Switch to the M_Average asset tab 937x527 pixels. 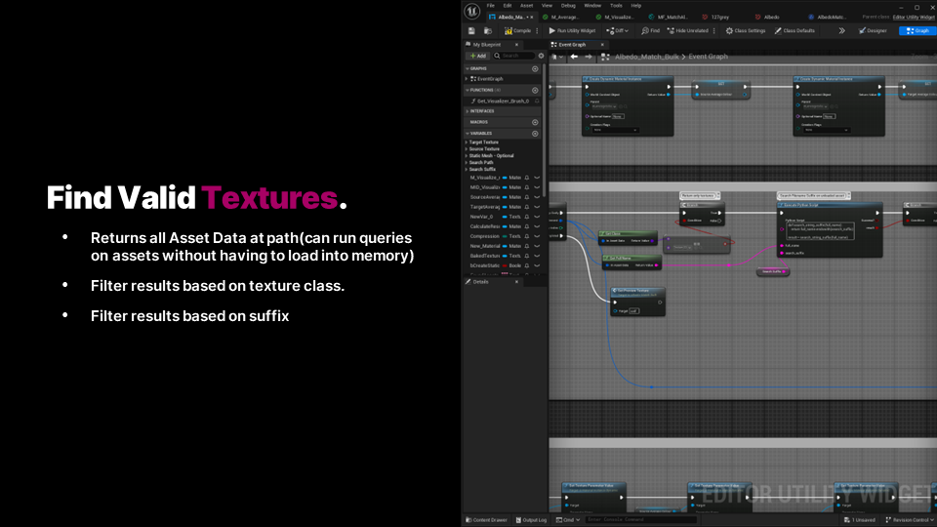561,17
